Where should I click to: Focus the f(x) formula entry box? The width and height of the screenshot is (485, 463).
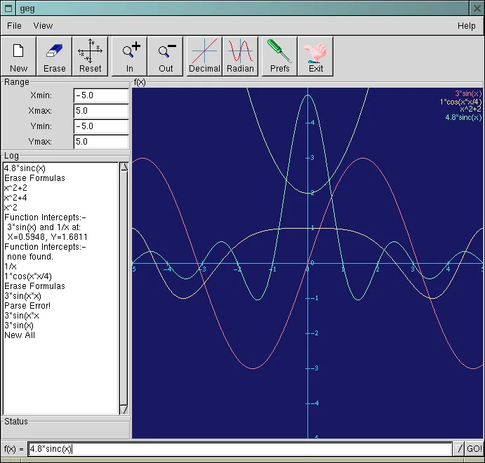(x=239, y=449)
